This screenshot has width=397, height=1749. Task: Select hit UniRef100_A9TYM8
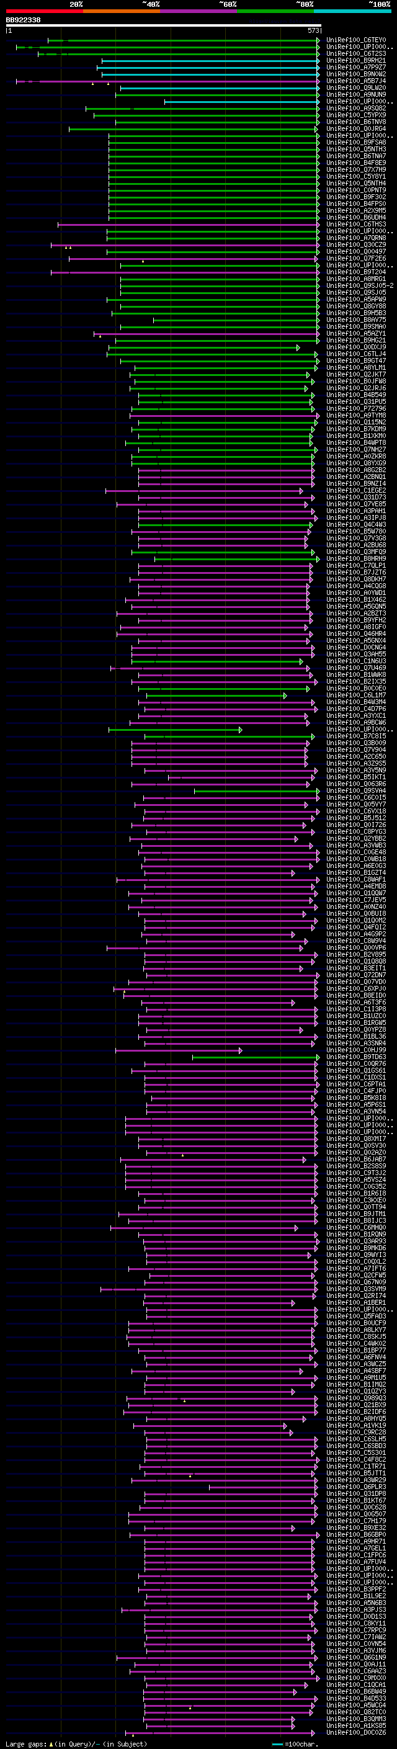[356, 416]
